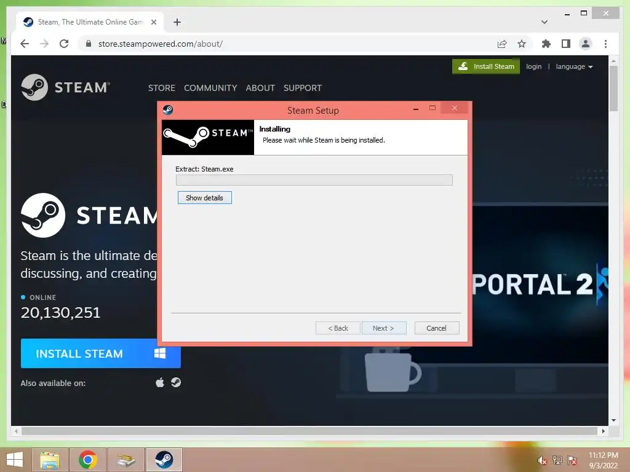Click the address bar URL
Screen dimensions: 630x472
click(161, 44)
